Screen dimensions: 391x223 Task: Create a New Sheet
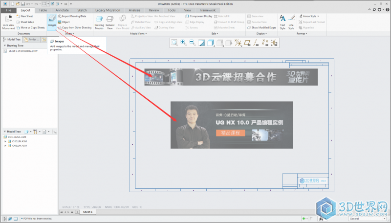click(25, 16)
